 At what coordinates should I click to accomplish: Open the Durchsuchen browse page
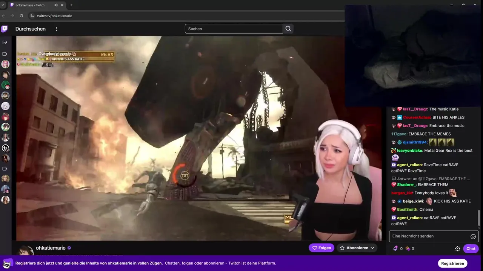click(31, 29)
